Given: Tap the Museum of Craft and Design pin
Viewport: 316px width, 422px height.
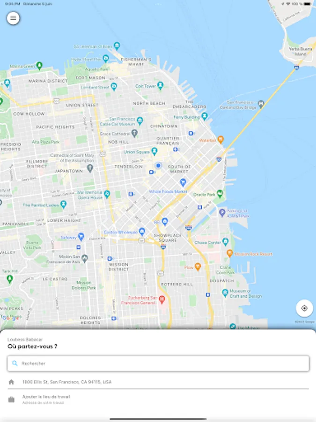Looking at the screenshot, I should click(x=225, y=293).
